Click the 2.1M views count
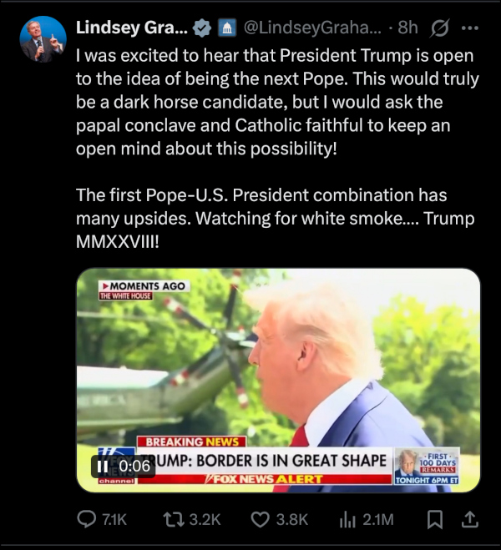 [x=378, y=519]
